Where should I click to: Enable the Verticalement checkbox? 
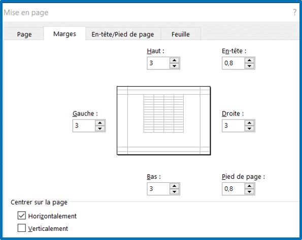pos(21,228)
